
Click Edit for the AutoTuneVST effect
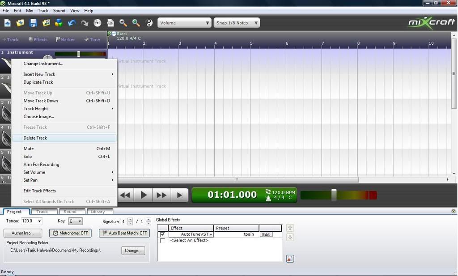pyautogui.click(x=266, y=234)
